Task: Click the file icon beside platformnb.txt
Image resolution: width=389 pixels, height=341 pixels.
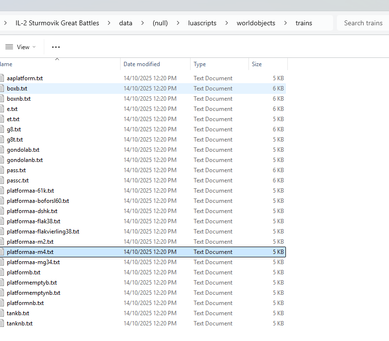Action: [1, 303]
